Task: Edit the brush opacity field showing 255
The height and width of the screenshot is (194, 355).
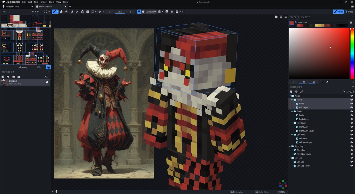Action: click(x=120, y=12)
